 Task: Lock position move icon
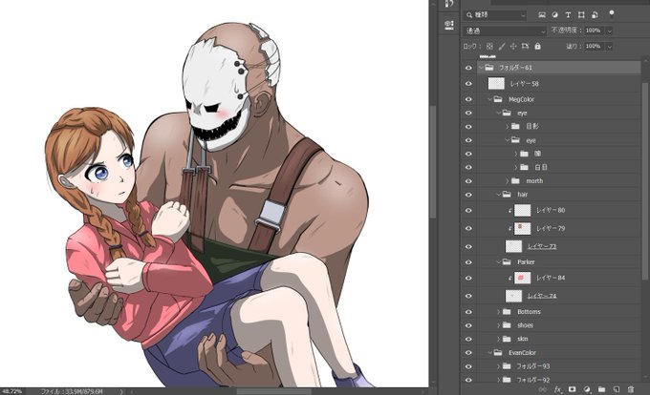[x=513, y=47]
